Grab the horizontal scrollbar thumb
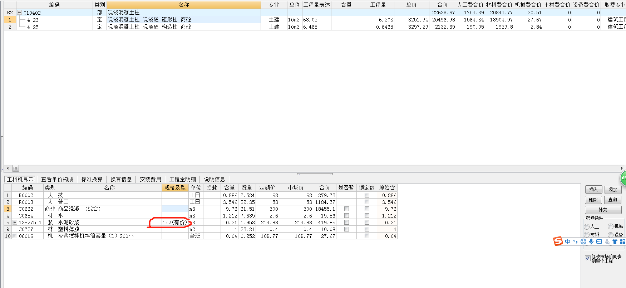626x288 pixels. pyautogui.click(x=15, y=168)
